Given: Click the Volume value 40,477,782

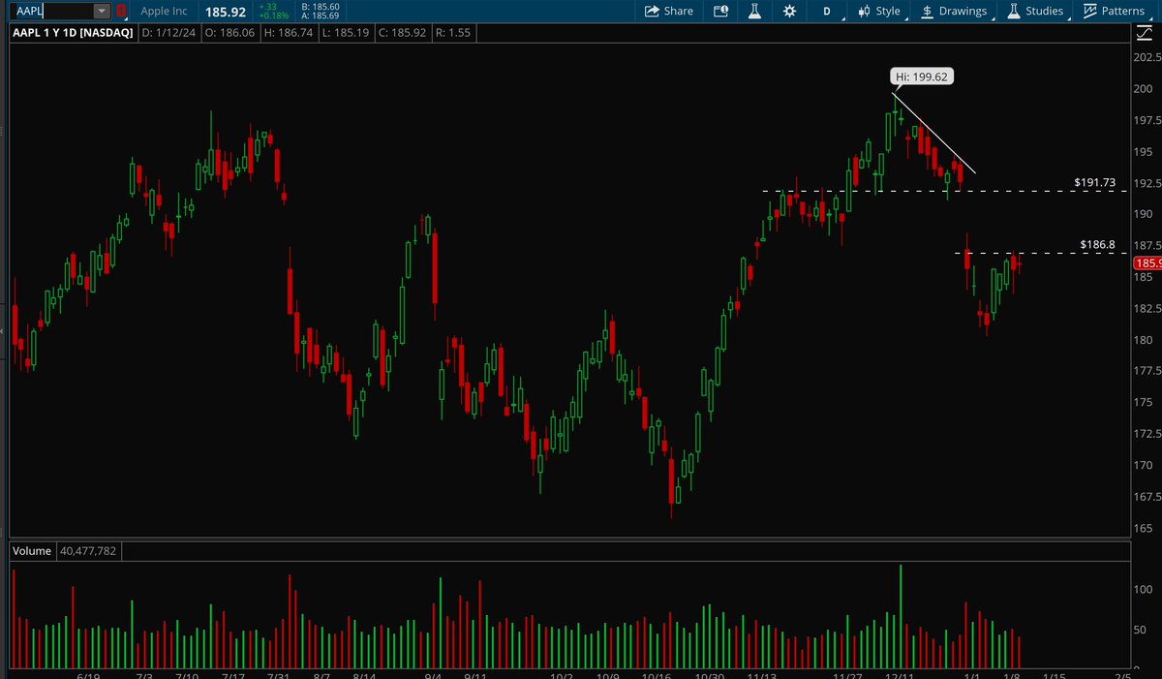Looking at the screenshot, I should [x=89, y=551].
